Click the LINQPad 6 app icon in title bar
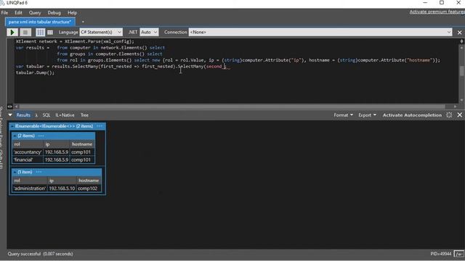The height and width of the screenshot is (261, 465). (x=2, y=3)
